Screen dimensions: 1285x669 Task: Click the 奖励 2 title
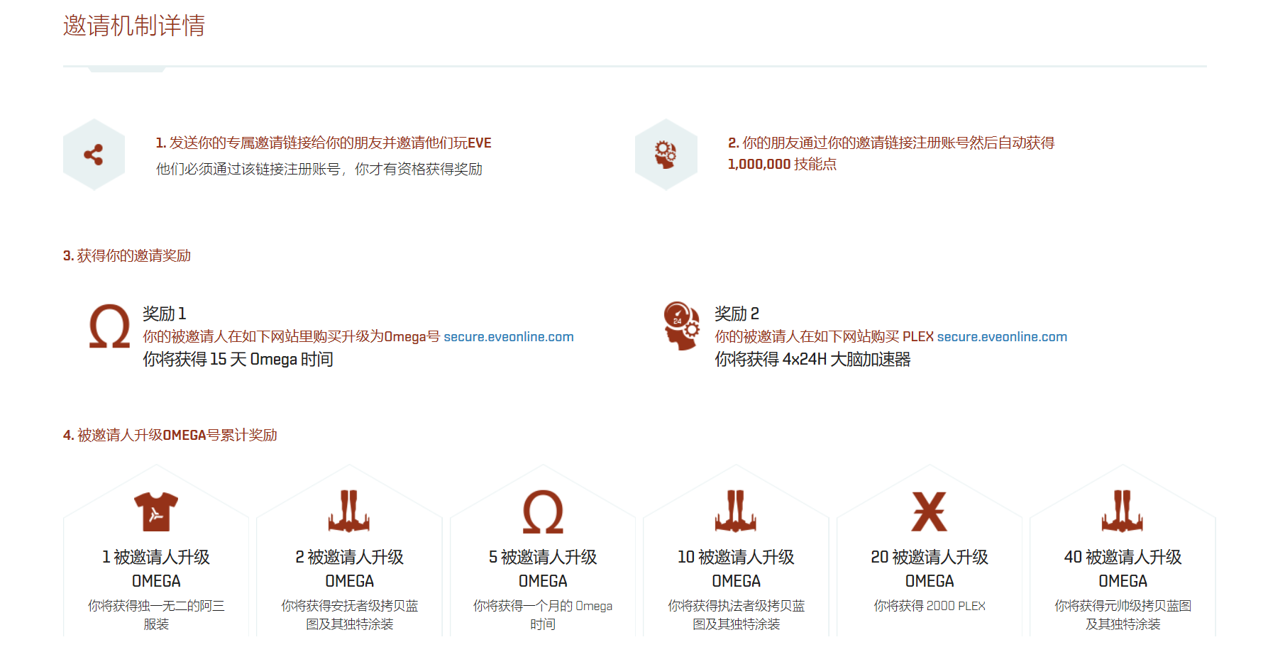pyautogui.click(x=737, y=314)
